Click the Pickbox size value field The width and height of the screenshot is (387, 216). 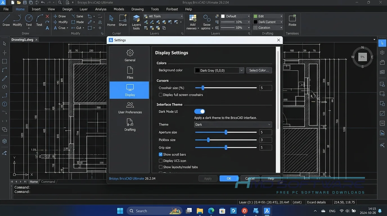tap(265, 140)
